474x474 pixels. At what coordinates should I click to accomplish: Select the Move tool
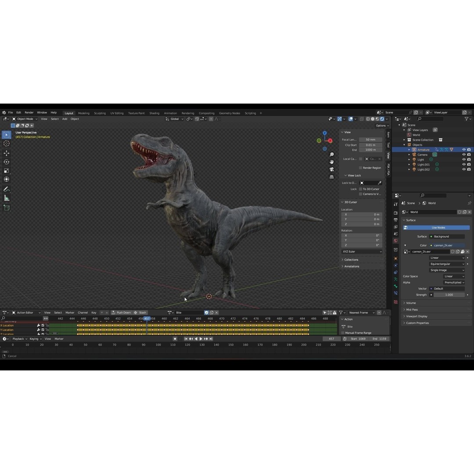coord(6,153)
